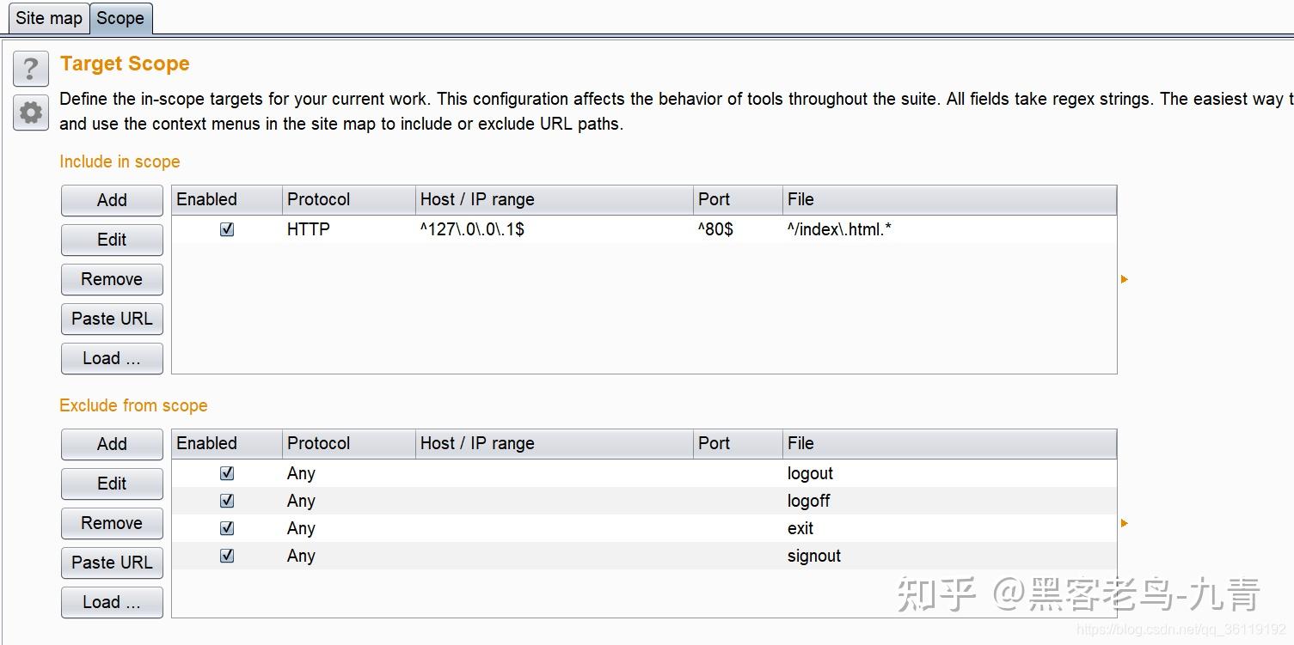Sort exclude table by Protocol column

pos(349,444)
